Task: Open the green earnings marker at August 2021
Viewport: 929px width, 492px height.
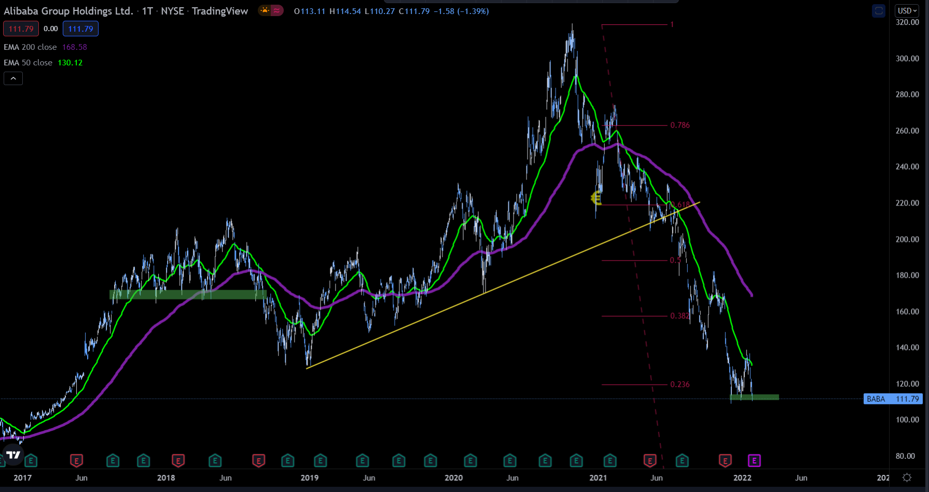Action: (x=682, y=460)
